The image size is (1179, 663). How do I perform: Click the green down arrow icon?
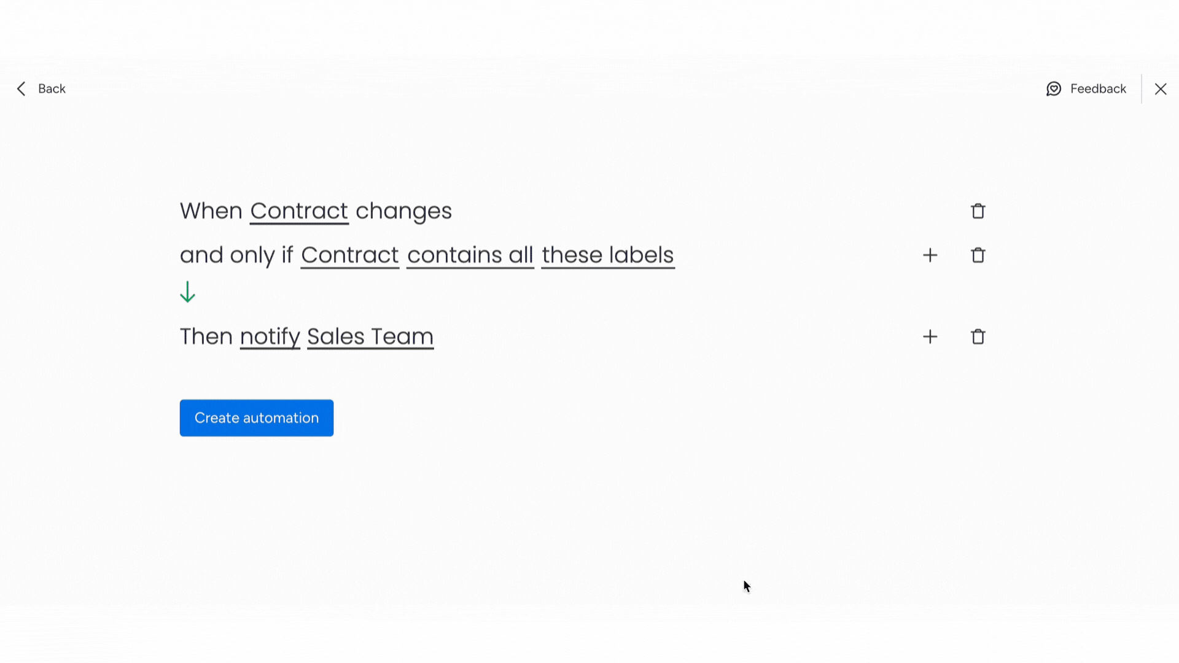pos(187,292)
